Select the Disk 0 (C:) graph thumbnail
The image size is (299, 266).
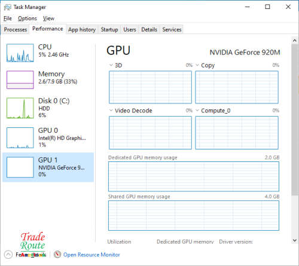pyautogui.click(x=20, y=108)
